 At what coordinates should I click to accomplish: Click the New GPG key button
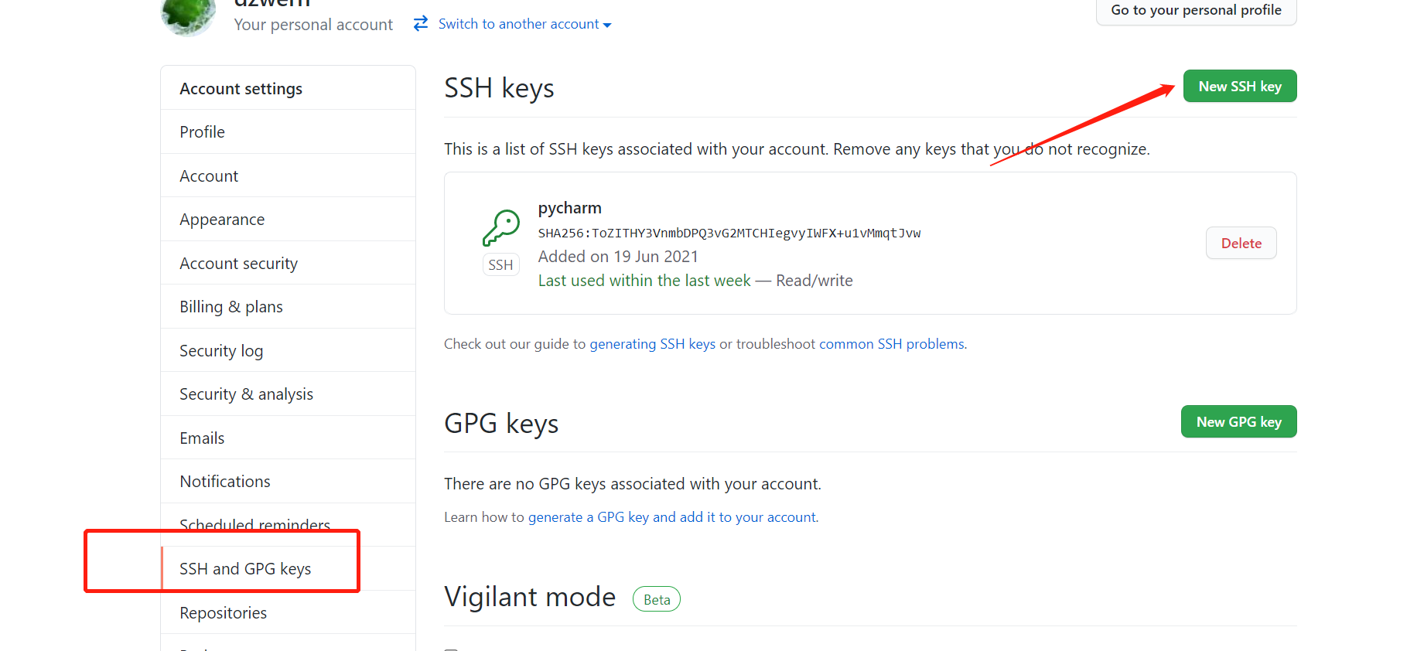(1238, 421)
